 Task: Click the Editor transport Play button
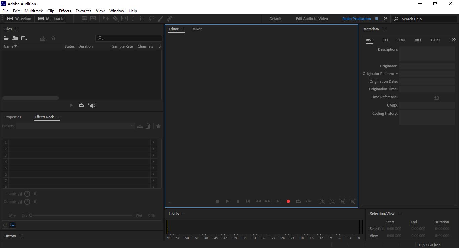pyautogui.click(x=227, y=201)
